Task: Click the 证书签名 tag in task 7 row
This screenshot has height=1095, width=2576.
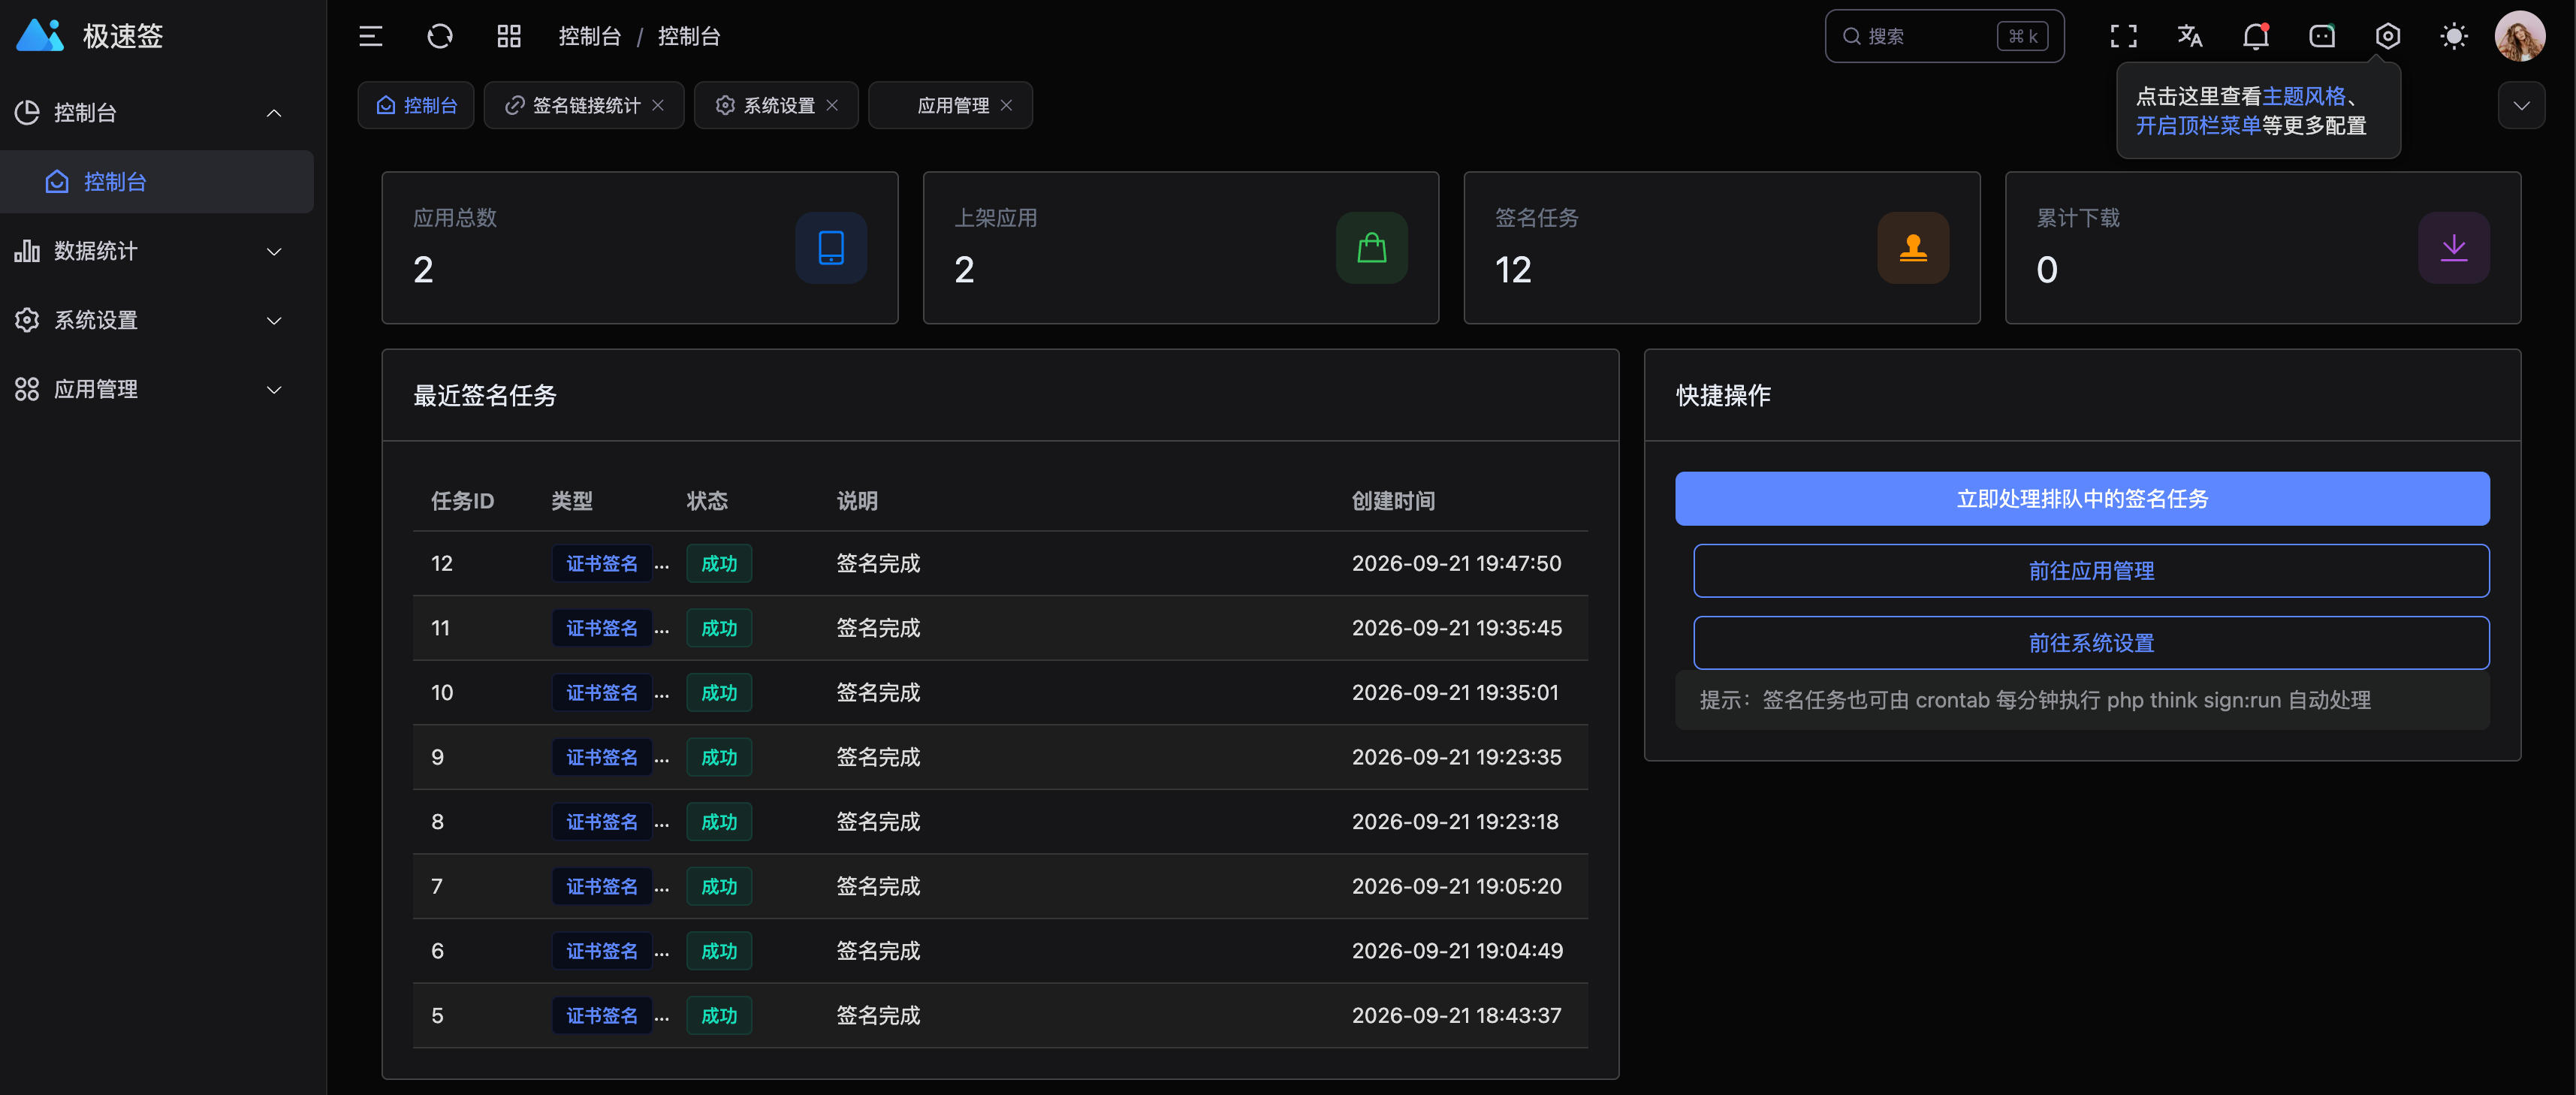Action: [x=602, y=886]
